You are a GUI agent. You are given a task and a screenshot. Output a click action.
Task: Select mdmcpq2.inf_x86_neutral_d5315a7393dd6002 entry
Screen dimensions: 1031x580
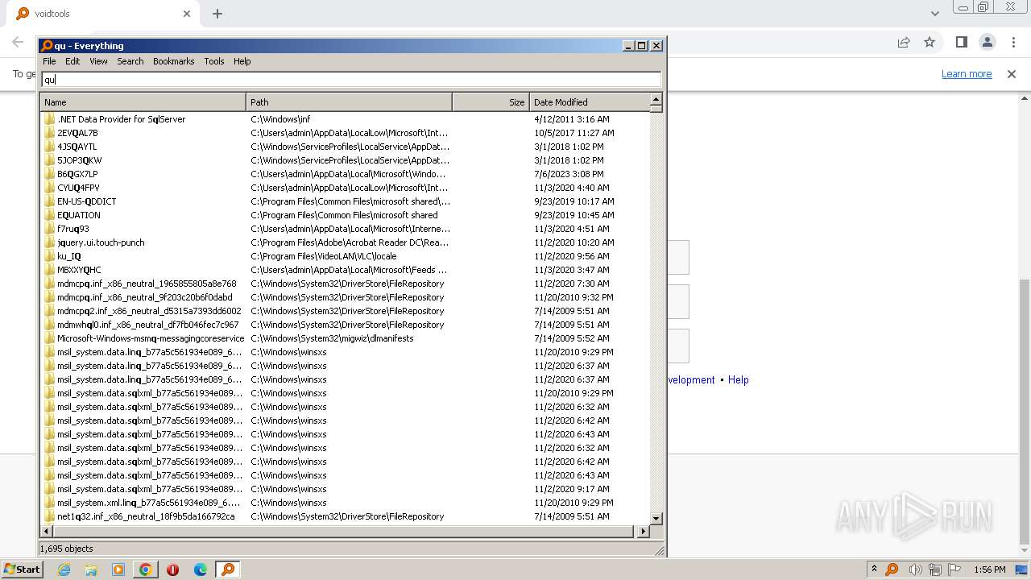[x=149, y=311]
